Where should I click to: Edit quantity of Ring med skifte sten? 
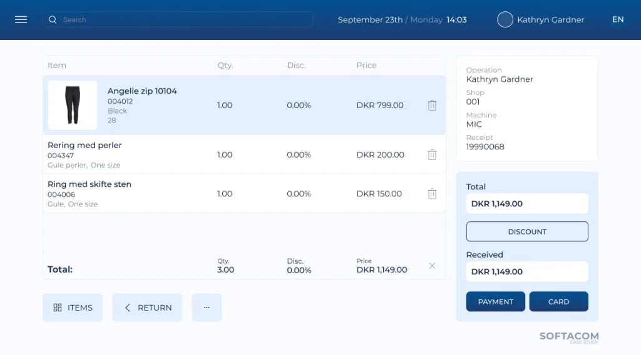point(225,194)
